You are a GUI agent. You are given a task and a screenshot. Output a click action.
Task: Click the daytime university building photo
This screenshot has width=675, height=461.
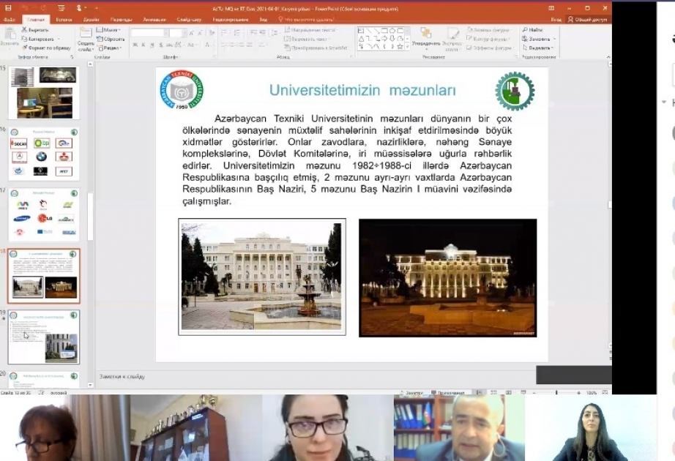262,277
